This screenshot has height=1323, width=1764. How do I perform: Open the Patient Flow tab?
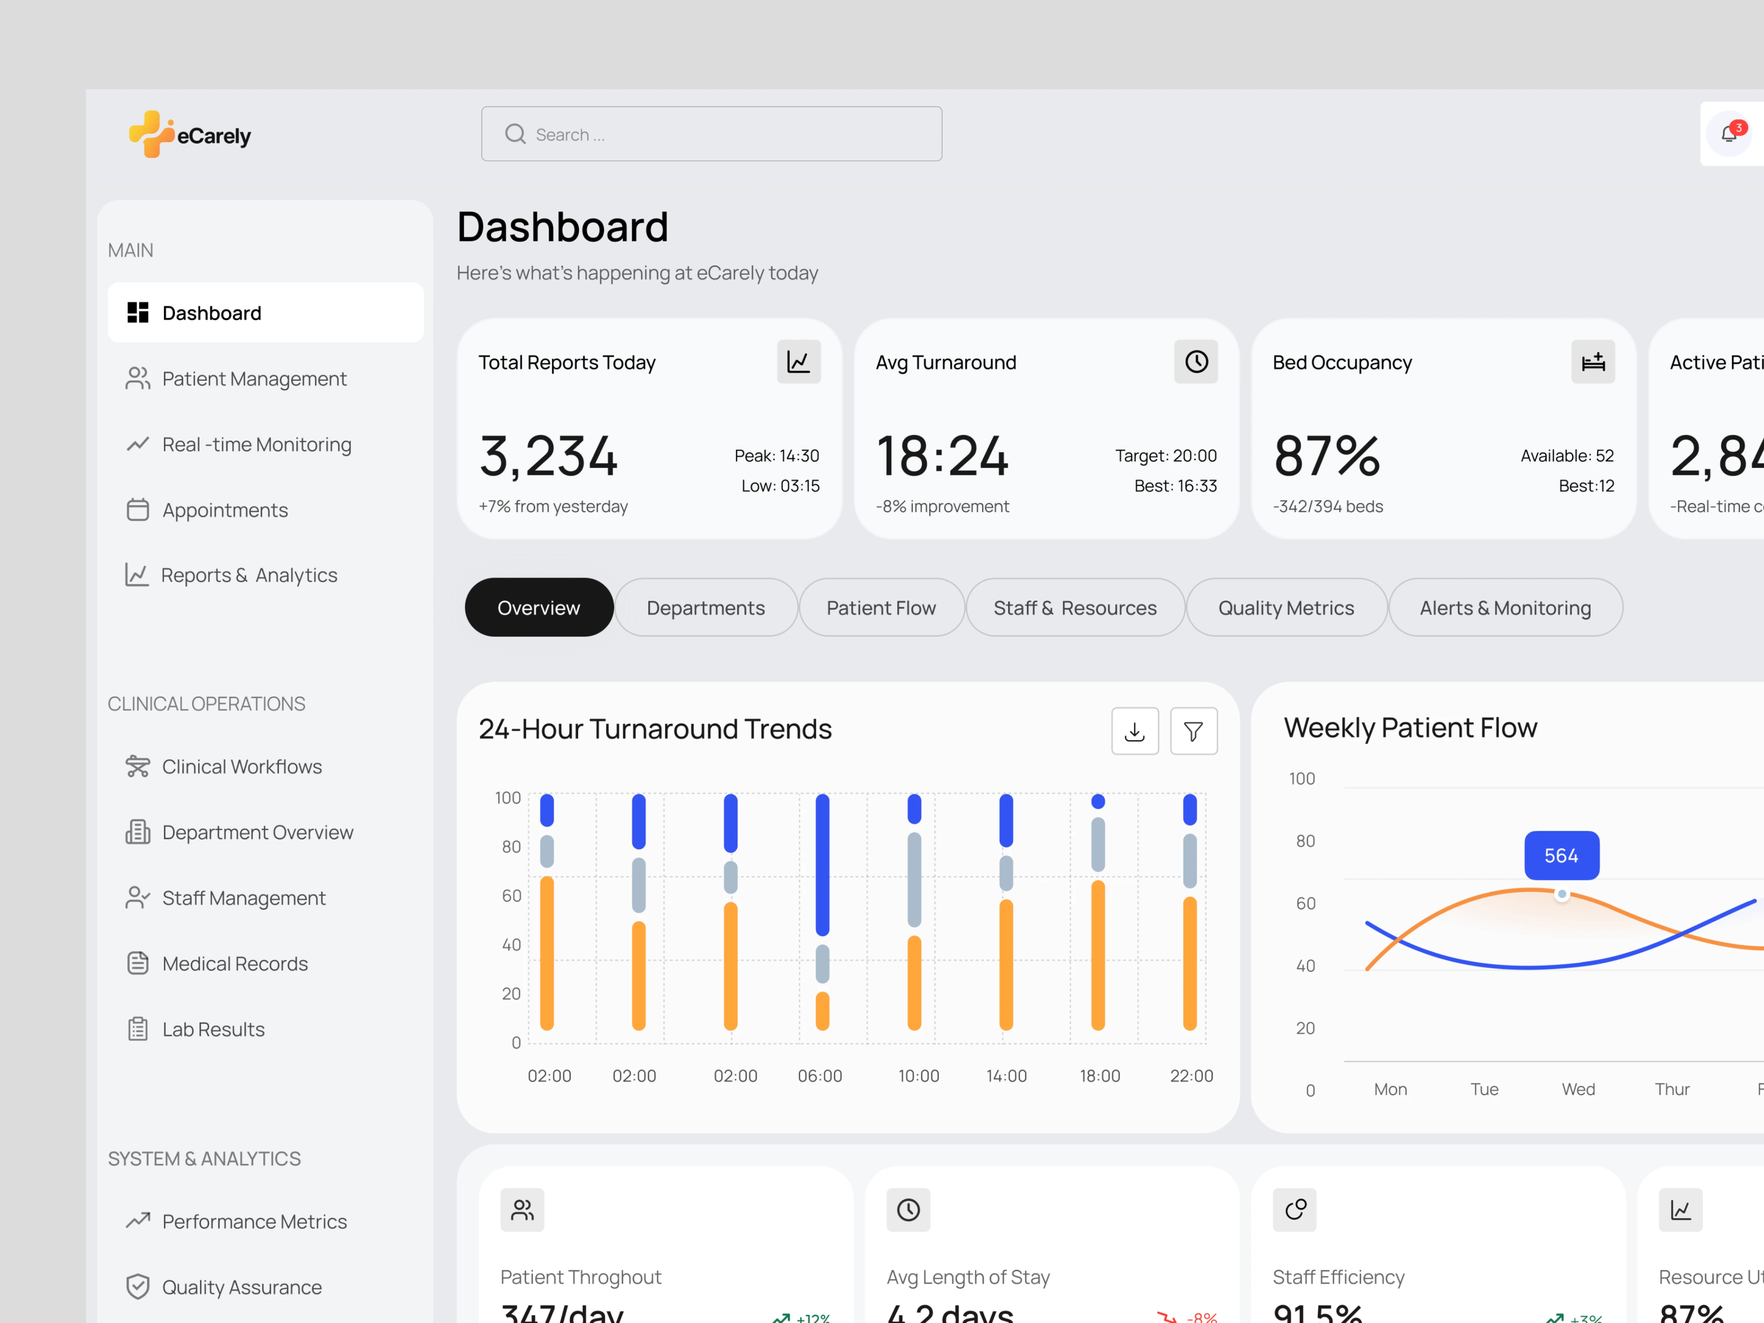(x=881, y=608)
